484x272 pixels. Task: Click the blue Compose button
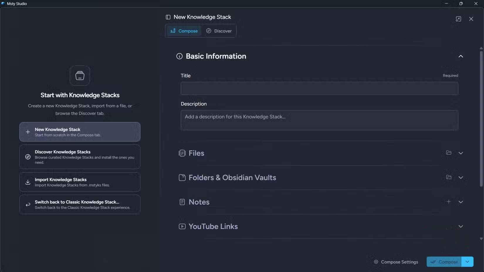444,262
